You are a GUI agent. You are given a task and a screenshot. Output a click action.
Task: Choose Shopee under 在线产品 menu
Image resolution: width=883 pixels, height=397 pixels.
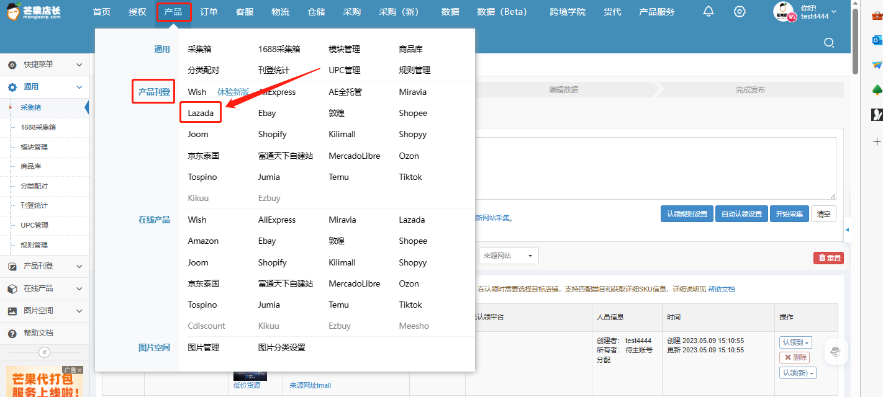(413, 241)
